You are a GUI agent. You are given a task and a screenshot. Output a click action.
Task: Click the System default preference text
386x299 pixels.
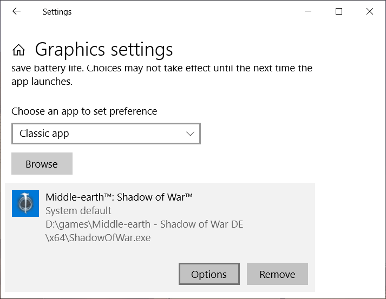pyautogui.click(x=78, y=211)
